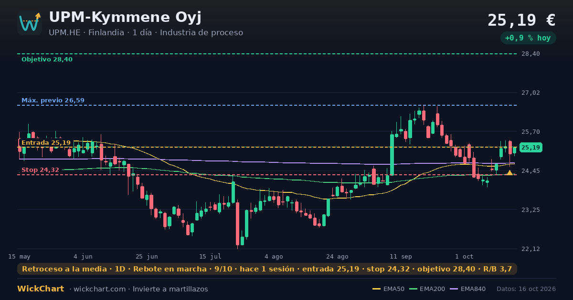
Task: Click the Entrada 25,19 label
Action: click(x=46, y=143)
